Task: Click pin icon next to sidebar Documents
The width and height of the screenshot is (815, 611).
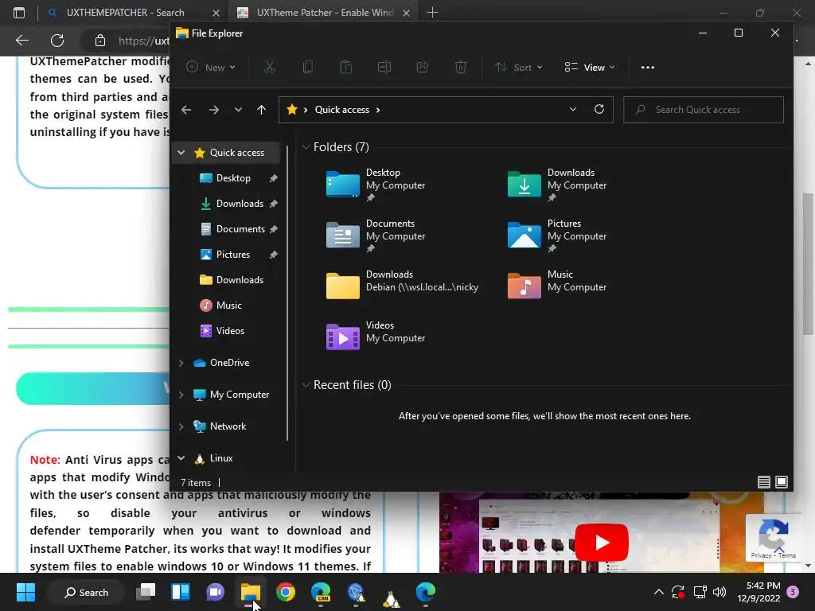Action: click(x=274, y=229)
